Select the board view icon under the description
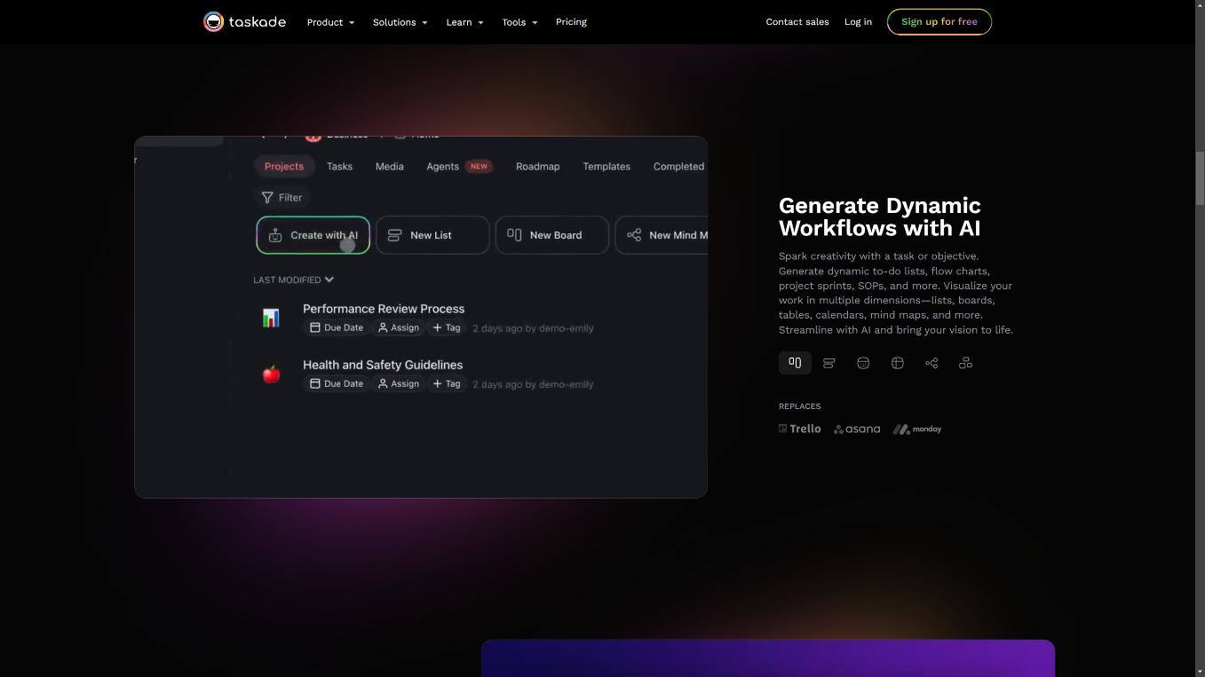This screenshot has height=677, width=1205. [x=795, y=363]
